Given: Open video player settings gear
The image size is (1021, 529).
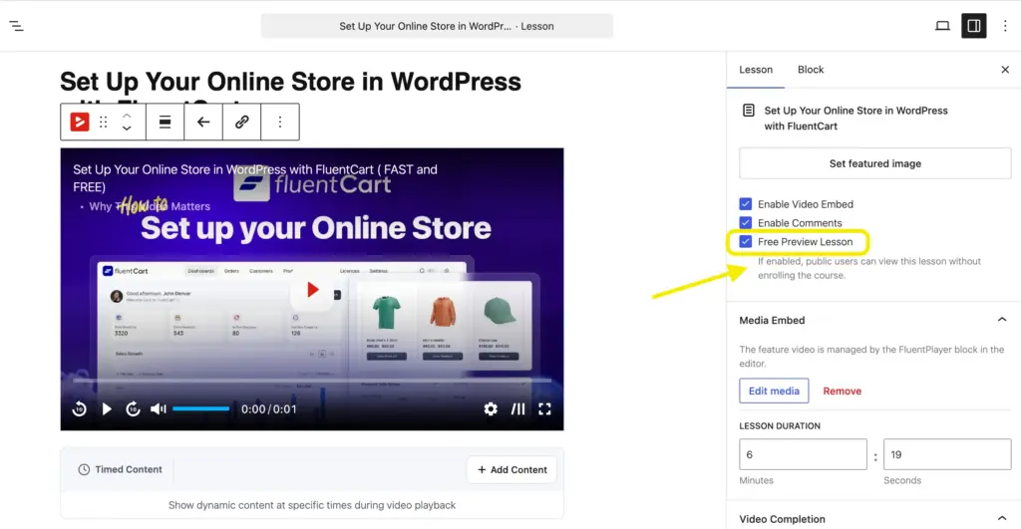Looking at the screenshot, I should point(491,408).
